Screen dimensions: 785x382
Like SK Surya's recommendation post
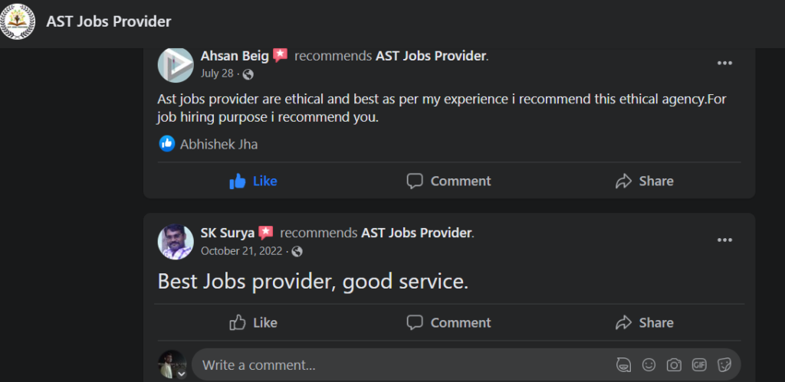253,323
